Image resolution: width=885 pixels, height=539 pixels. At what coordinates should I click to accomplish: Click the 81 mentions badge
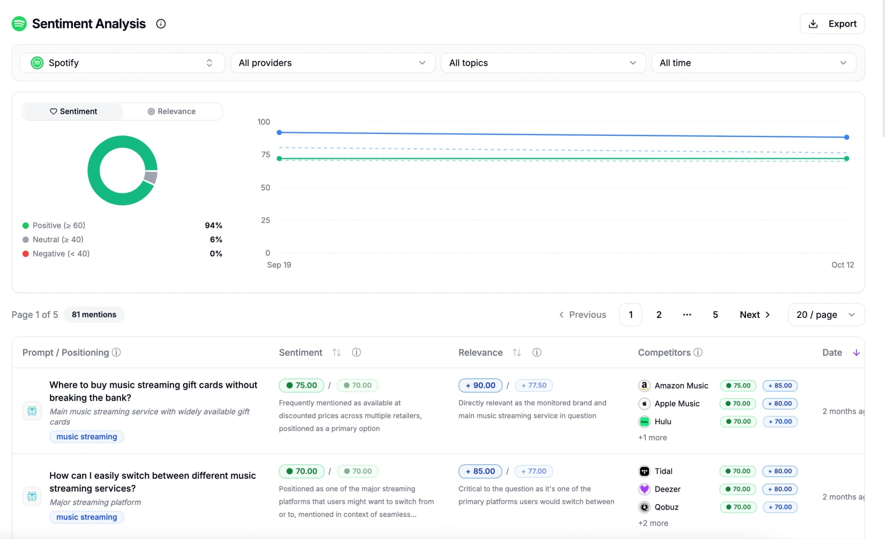94,315
